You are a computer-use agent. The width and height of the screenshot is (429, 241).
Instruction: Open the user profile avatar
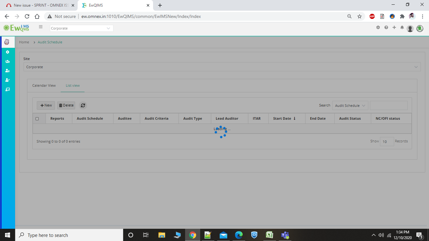[410, 29]
